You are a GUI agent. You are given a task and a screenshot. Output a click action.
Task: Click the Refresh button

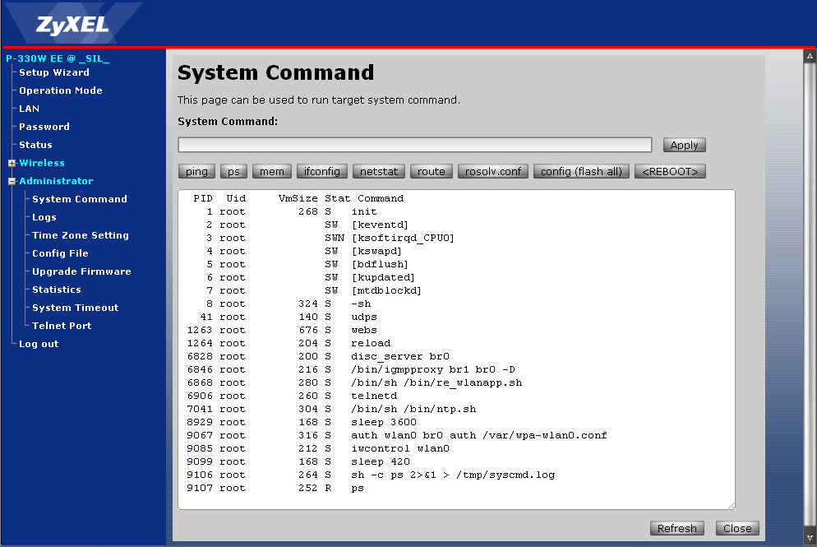click(x=676, y=528)
